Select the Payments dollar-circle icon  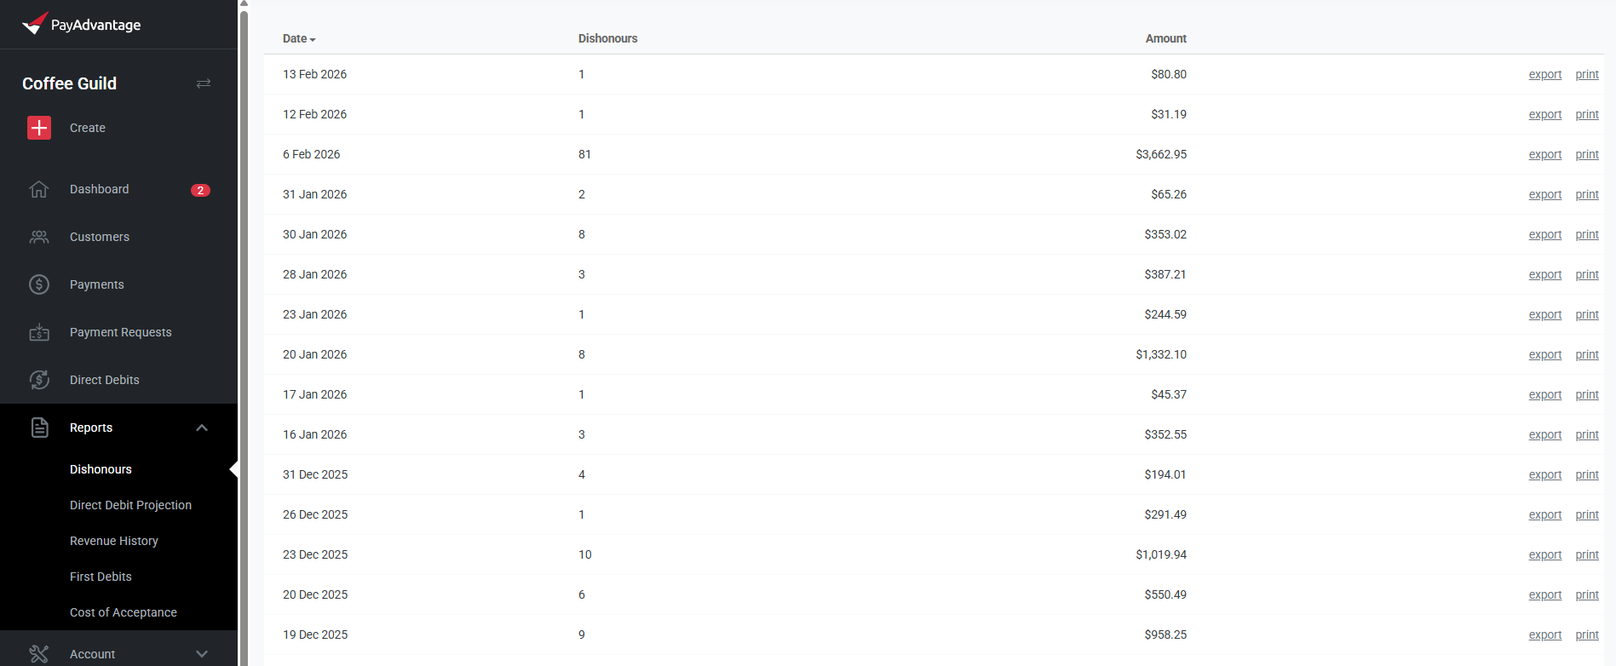click(39, 284)
